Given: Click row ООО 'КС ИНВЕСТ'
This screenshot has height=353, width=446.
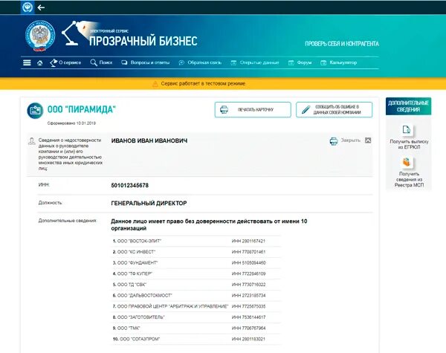Looking at the screenshot, I should (x=195, y=252).
